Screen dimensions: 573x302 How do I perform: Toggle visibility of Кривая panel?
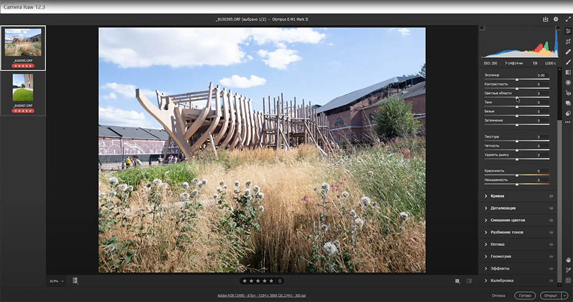(551, 196)
